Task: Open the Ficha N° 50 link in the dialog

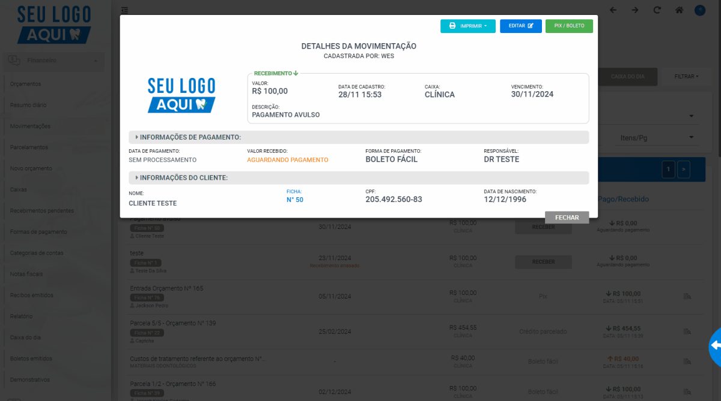Action: click(295, 200)
